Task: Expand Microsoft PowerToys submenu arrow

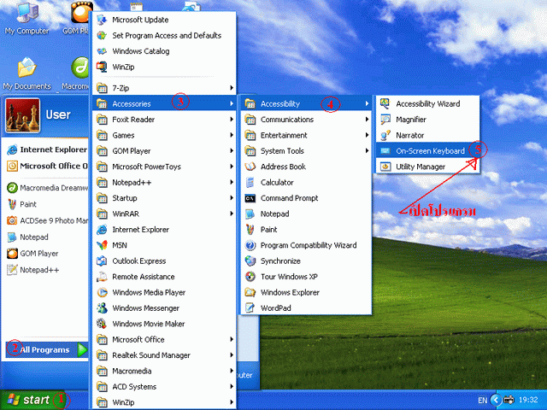Action: (x=232, y=167)
